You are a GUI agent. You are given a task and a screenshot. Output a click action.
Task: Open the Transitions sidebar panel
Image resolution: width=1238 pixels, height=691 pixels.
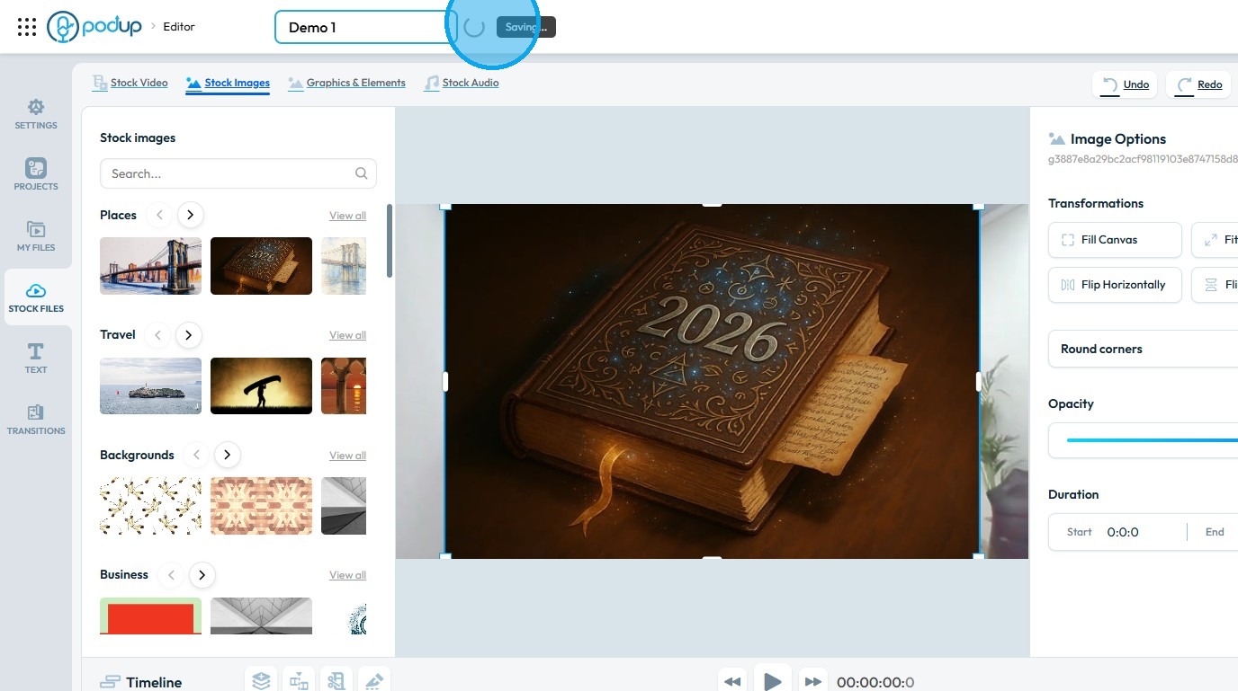coord(36,420)
